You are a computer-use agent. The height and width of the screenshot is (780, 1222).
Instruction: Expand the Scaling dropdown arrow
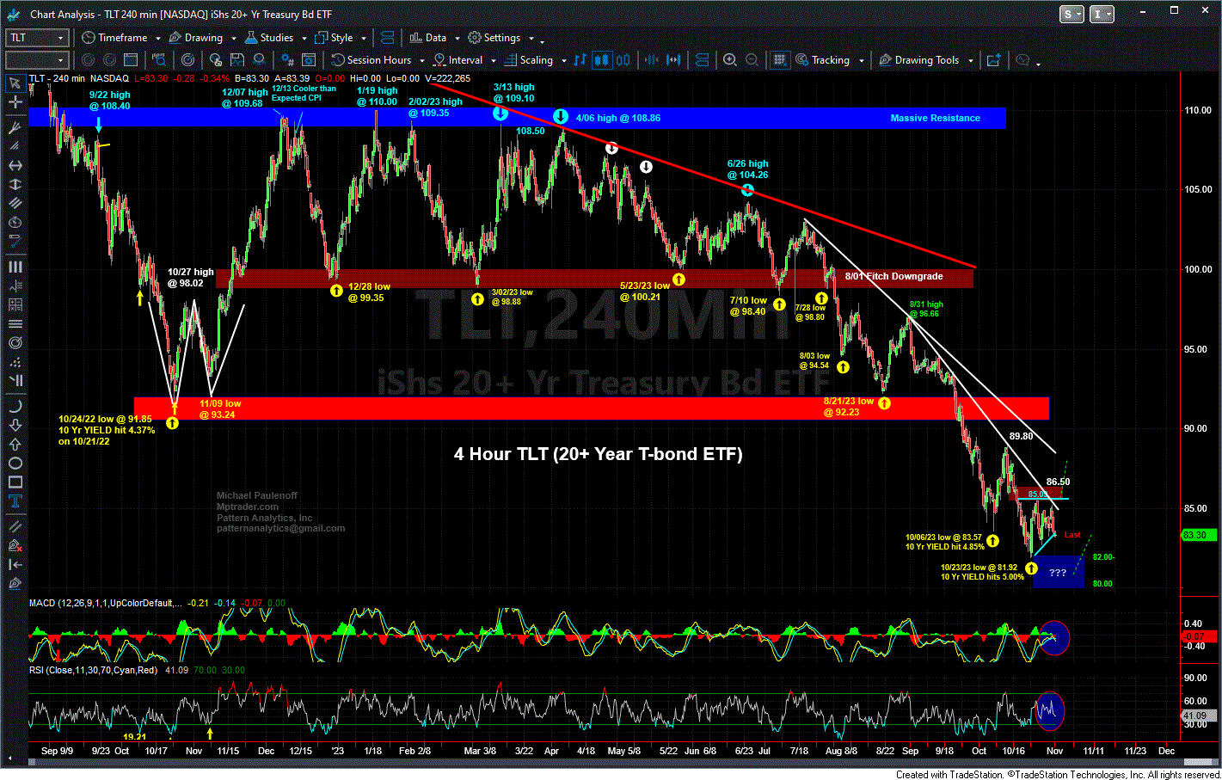[x=563, y=61]
